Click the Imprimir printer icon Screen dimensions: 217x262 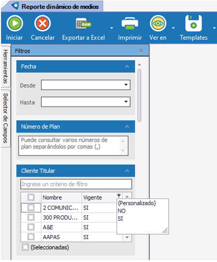[130, 24]
